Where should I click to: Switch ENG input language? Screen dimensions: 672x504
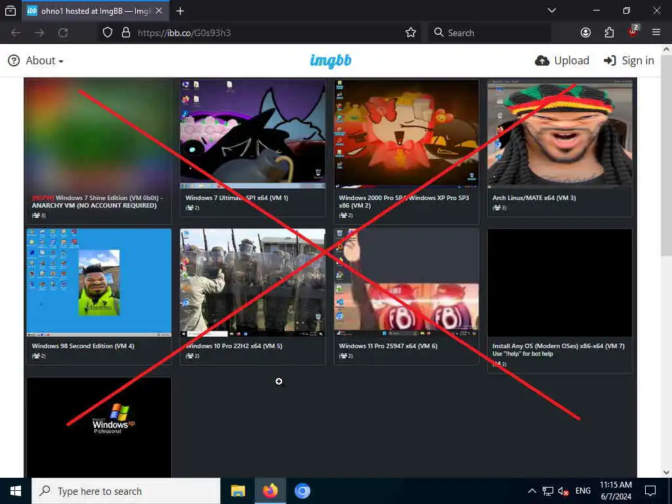(583, 491)
